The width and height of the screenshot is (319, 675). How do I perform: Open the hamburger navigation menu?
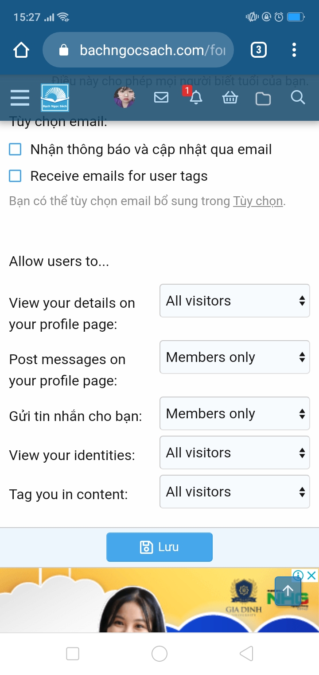point(20,98)
